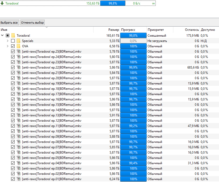Sort by the Осталось column header
This screenshot has width=219, height=182.
[186, 29]
